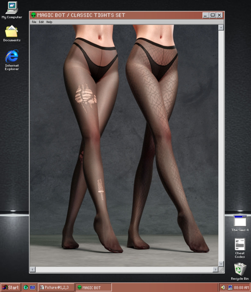Screen dimensions: 251x292
Task: Click the horizontal scrollbar left arrow
Action: (x=33, y=269)
